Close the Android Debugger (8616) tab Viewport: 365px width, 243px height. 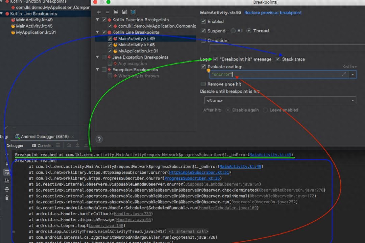point(73,137)
